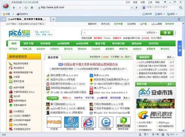Image resolution: width=185 pixels, height=137 pixels.
Task: Click the user icon in status bar
Action: [x=140, y=135]
